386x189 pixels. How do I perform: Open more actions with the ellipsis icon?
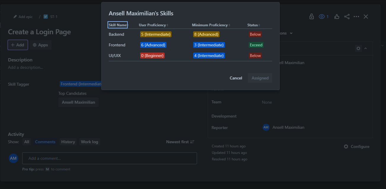[x=356, y=17]
